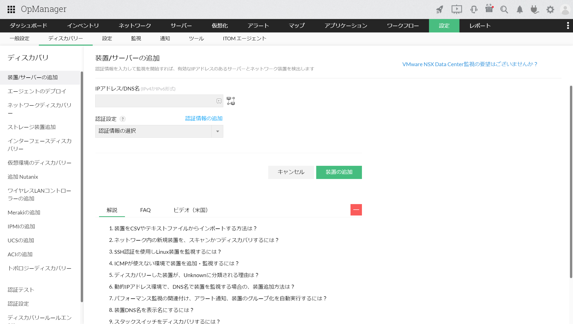Image resolution: width=573 pixels, height=324 pixels.
Task: Click the IP address/DNS name input field
Action: pos(155,101)
